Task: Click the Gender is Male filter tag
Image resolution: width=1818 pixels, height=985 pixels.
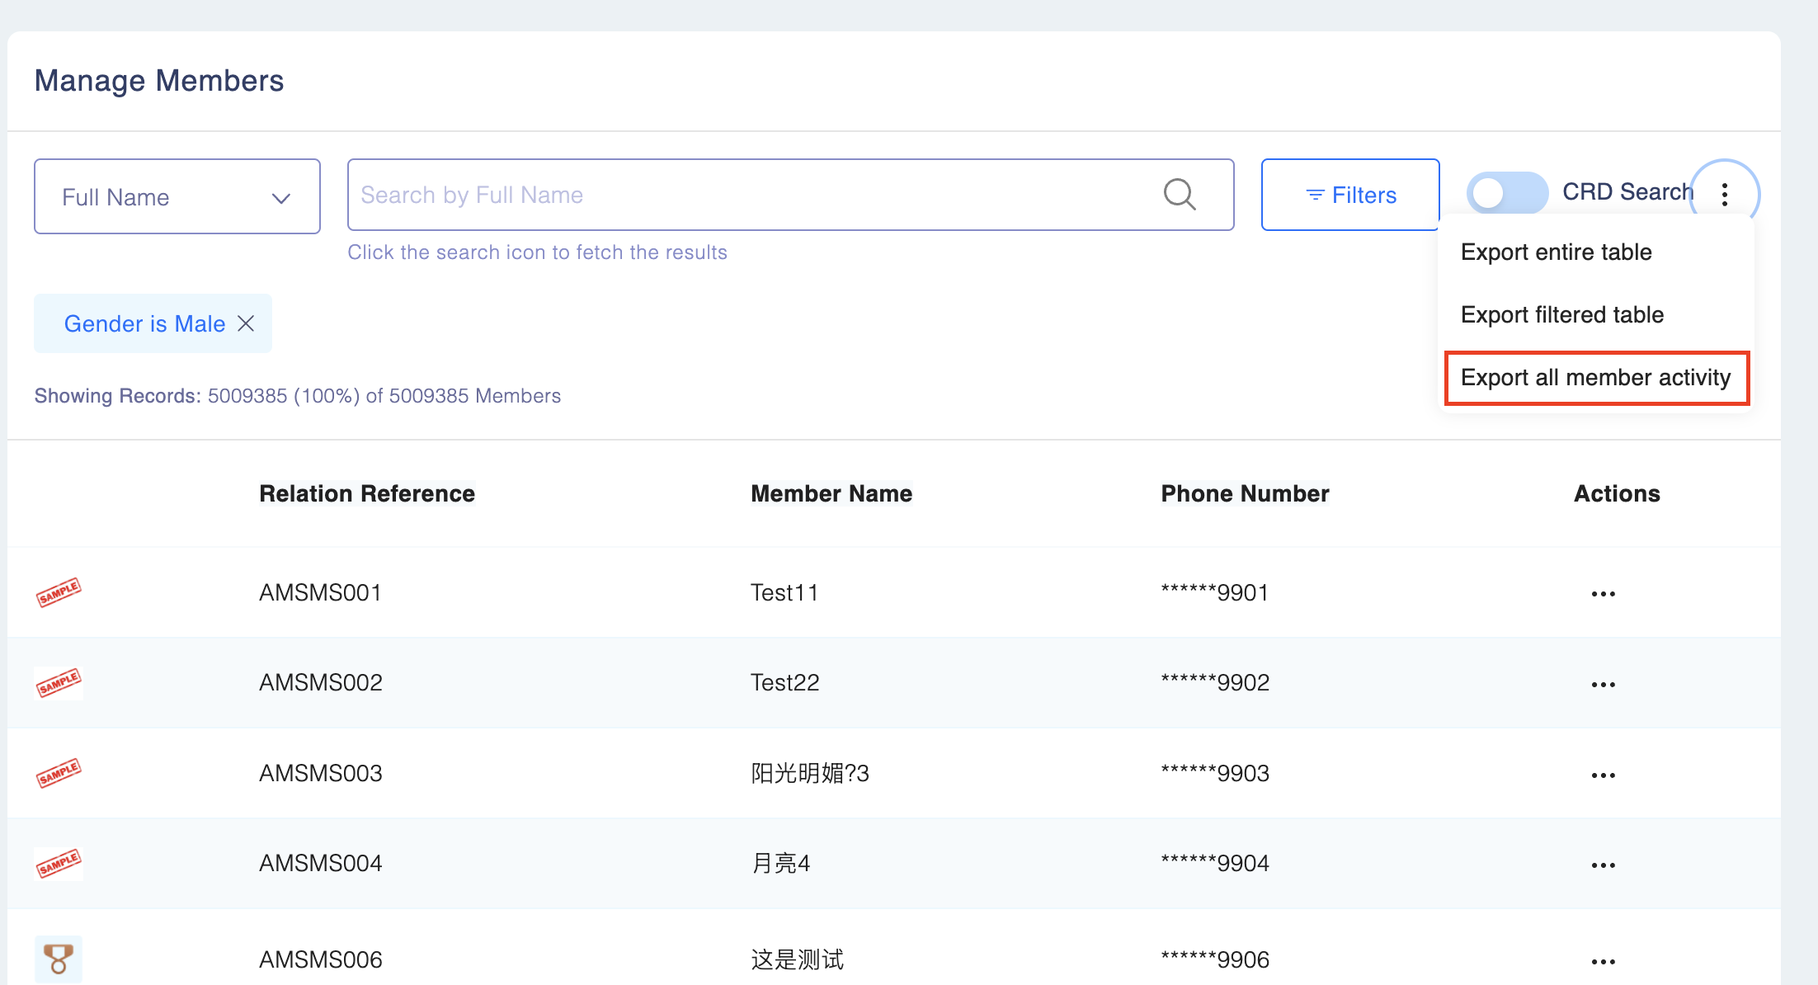Action: tap(144, 323)
